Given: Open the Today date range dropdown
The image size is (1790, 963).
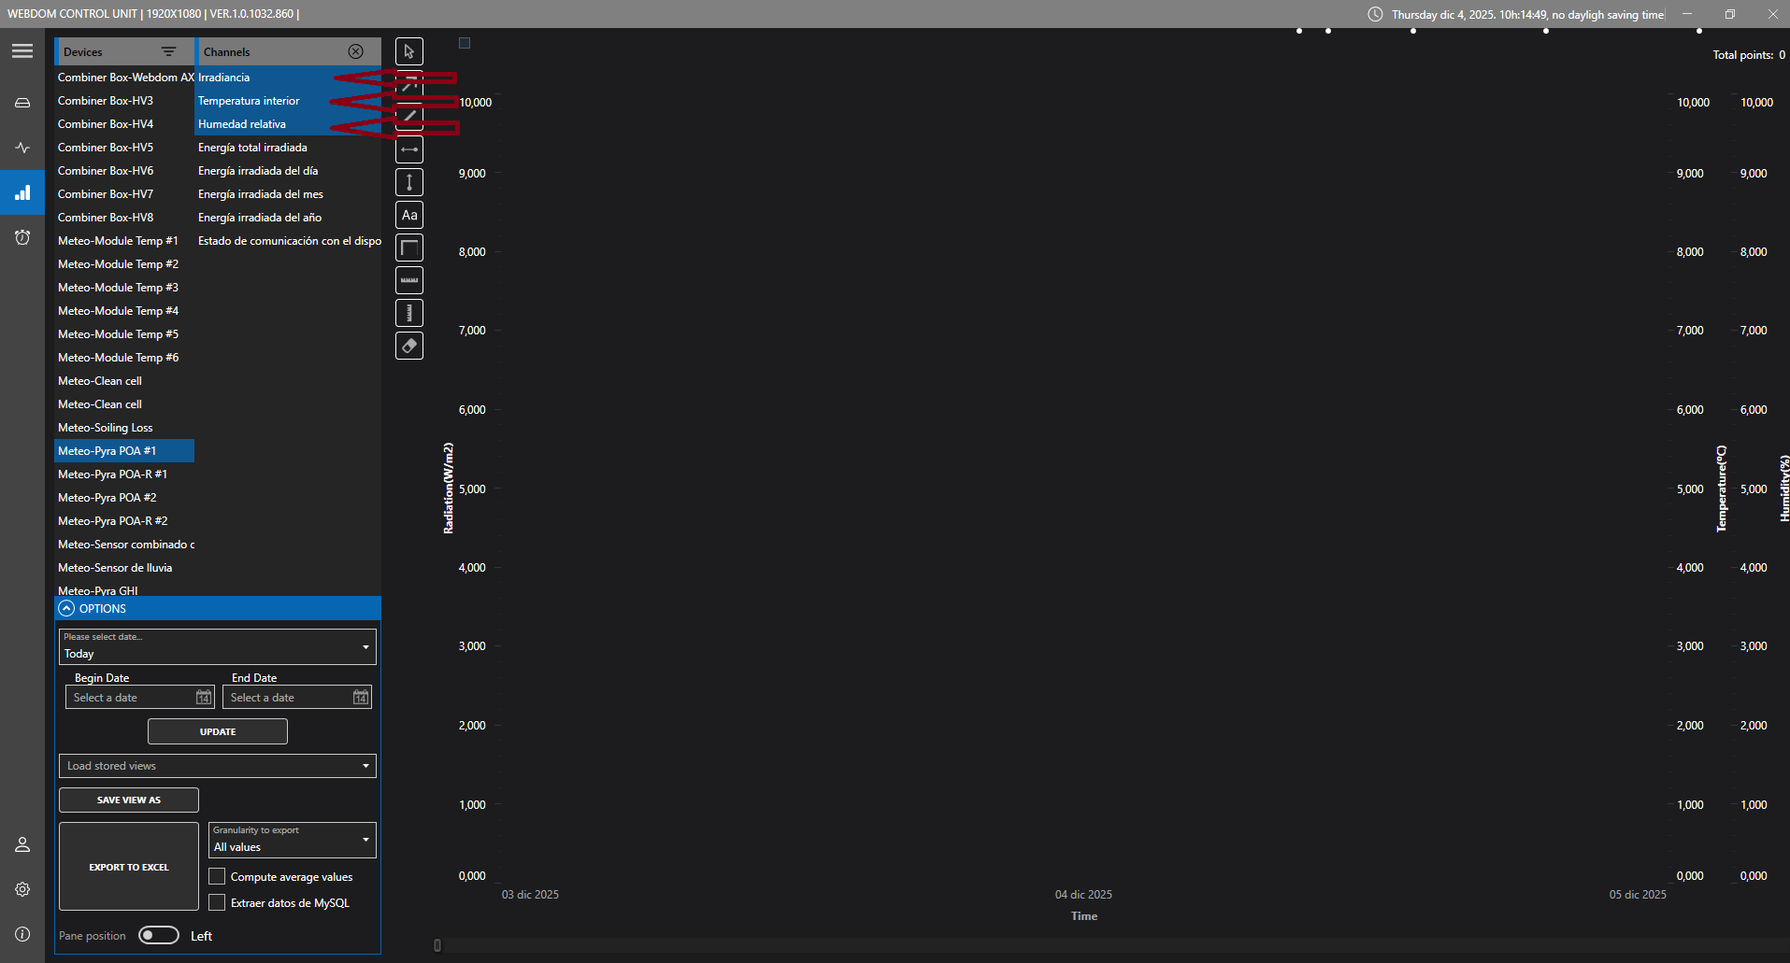Looking at the screenshot, I should (x=218, y=646).
